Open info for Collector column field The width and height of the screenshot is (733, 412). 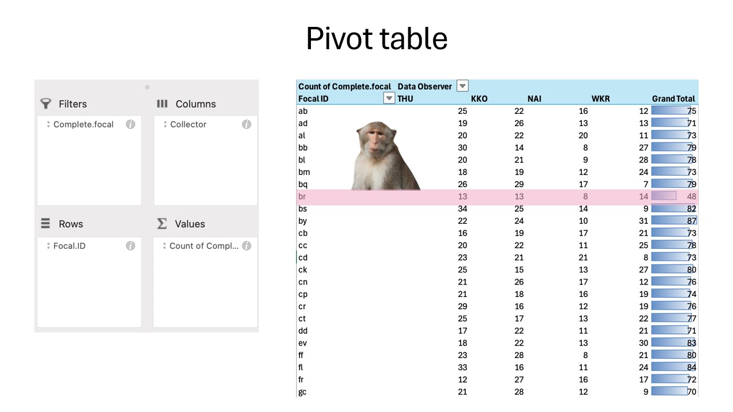[246, 124]
